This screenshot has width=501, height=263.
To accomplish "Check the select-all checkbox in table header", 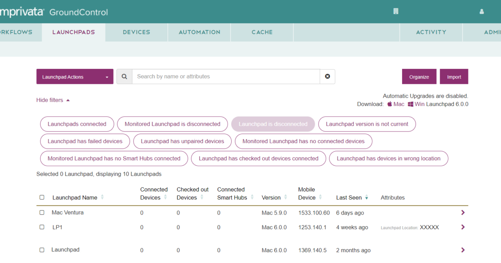I will [42, 197].
